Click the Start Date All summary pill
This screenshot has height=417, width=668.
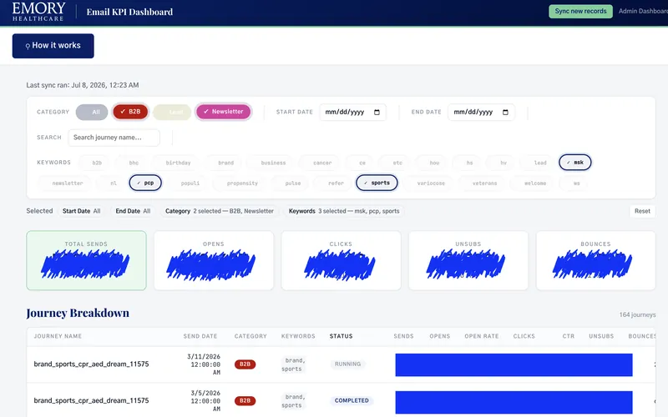(81, 211)
